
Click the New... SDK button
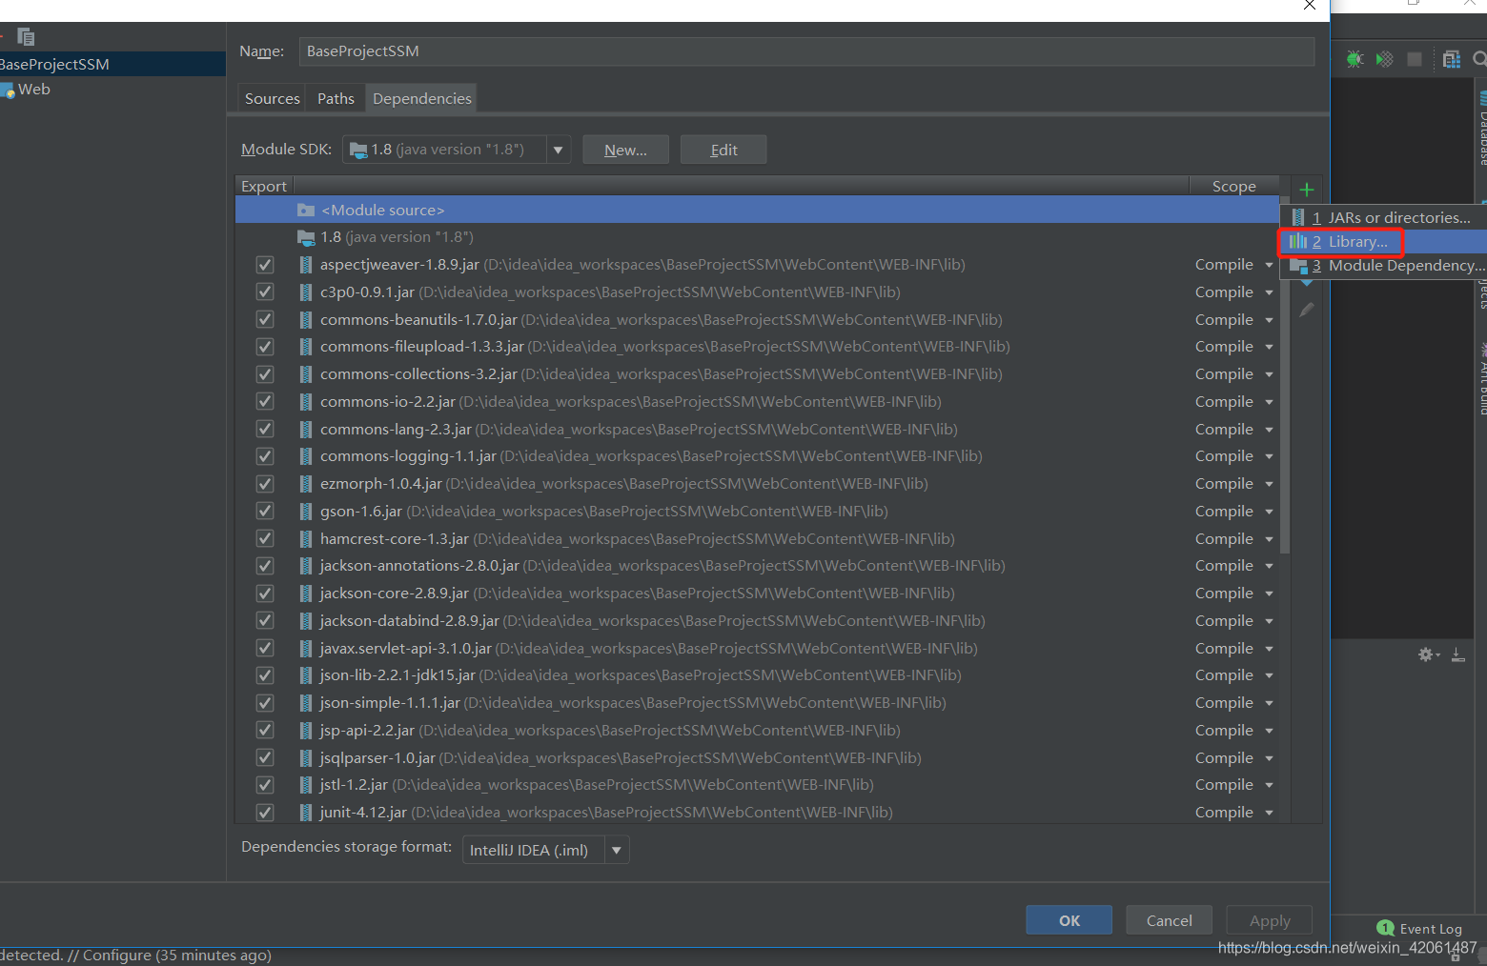pyautogui.click(x=625, y=150)
